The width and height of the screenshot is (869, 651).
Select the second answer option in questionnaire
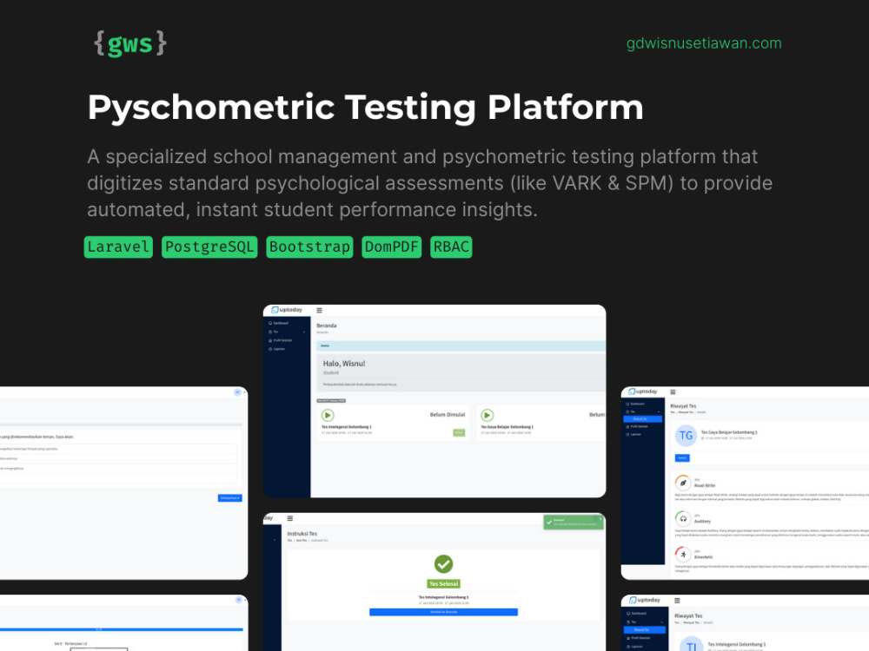[x=118, y=459]
